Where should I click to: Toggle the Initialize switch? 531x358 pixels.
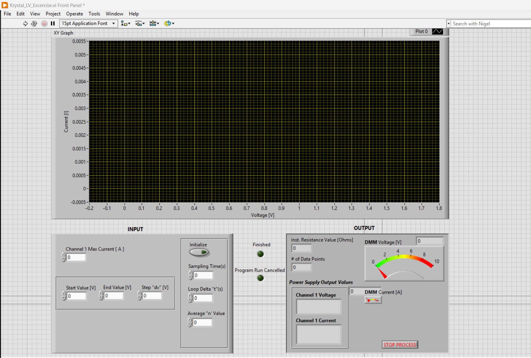[x=199, y=252]
